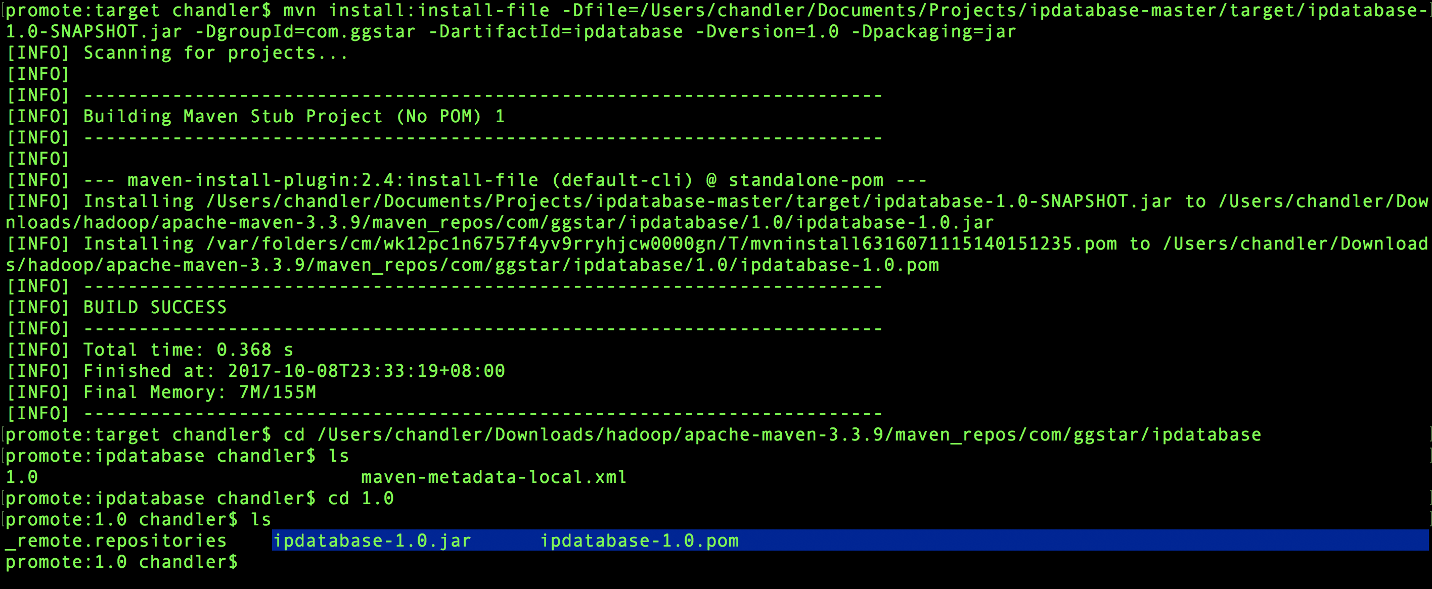Click the highlighted ipdatabase-1.0.jar filename

(x=372, y=541)
